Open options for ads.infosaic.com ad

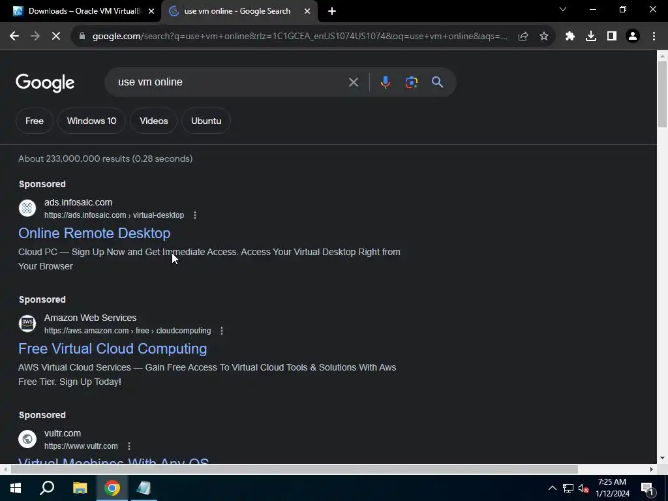coord(195,215)
